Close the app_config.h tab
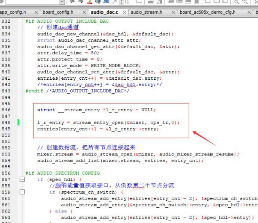The image size is (258, 223). (x=36, y=12)
